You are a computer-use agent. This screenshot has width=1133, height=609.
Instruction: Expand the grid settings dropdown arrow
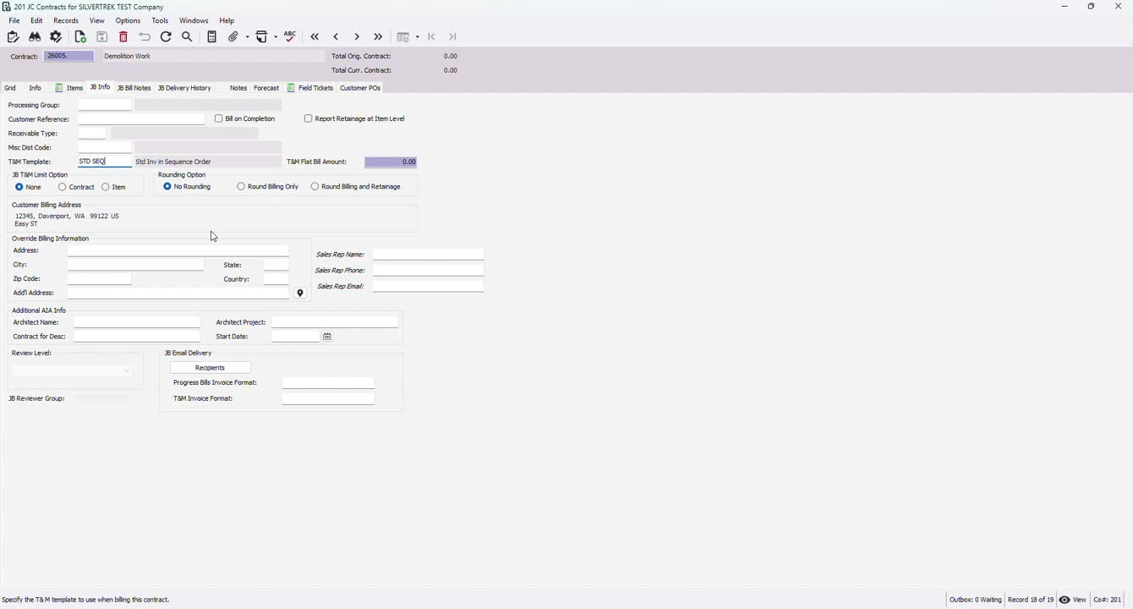point(417,37)
